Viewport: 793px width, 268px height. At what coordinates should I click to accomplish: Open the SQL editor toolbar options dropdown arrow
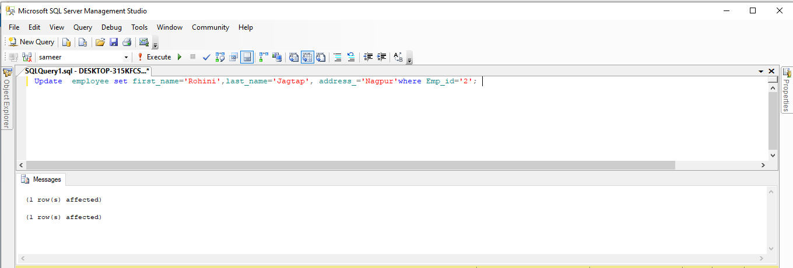tap(410, 58)
